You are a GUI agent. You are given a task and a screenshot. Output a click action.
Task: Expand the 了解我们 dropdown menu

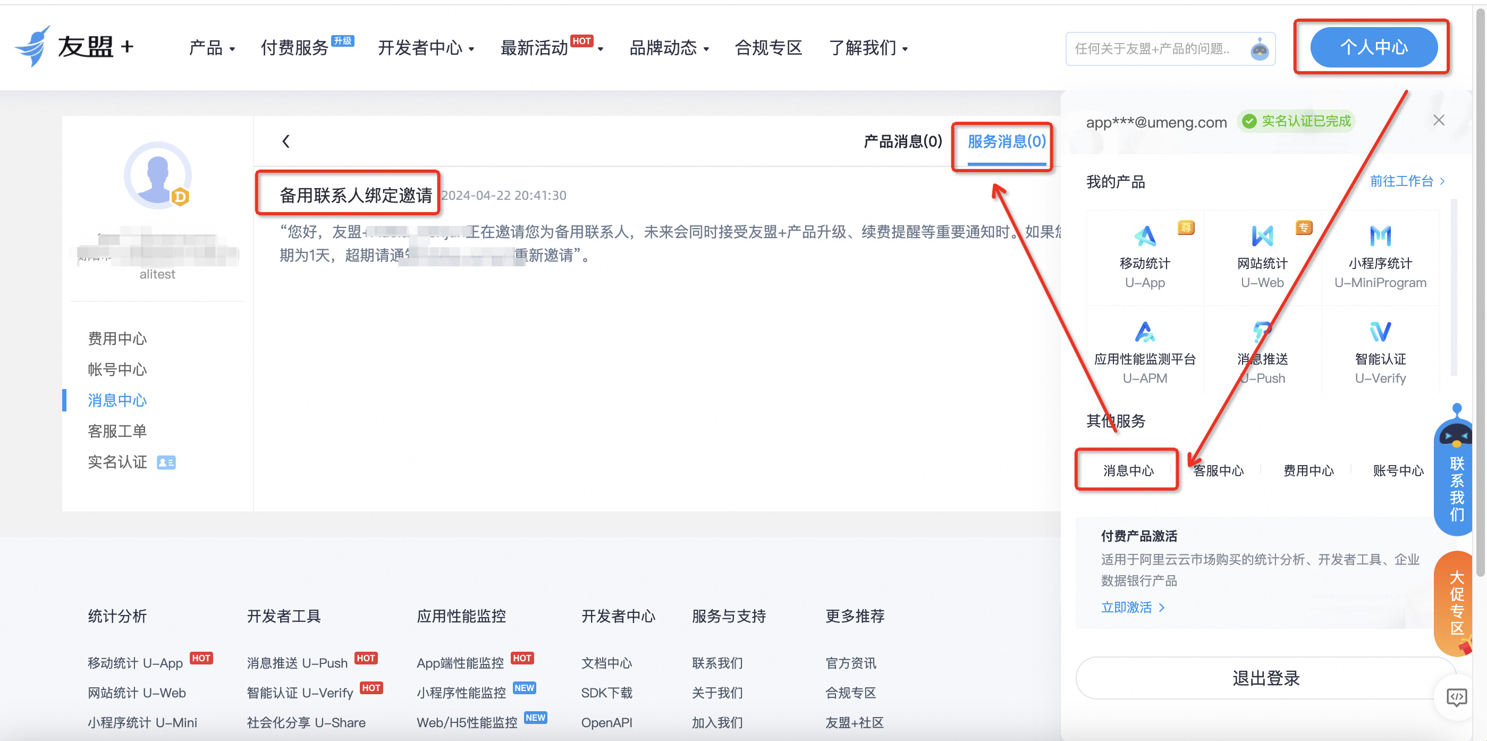869,48
